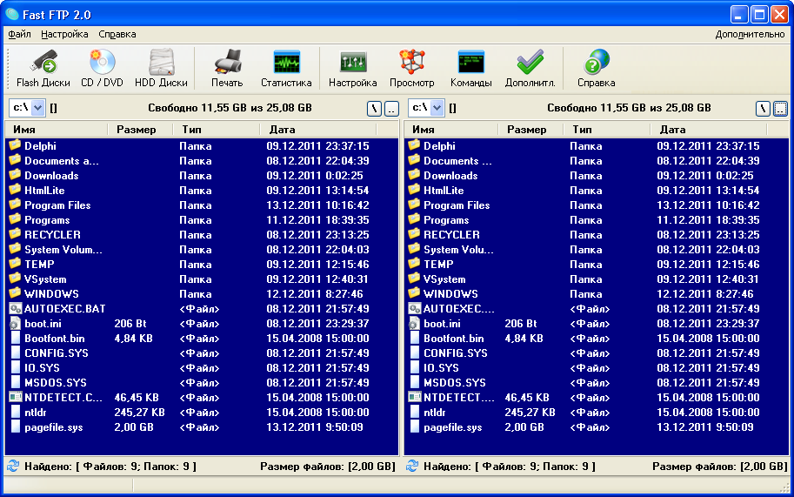Select TEMP folder icon in right panel
794x497 pixels.
coord(414,264)
